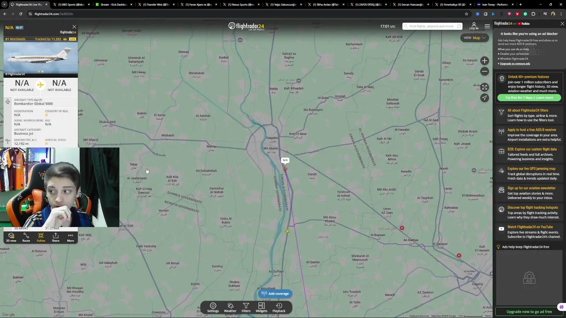Click airport marker near Al Bayyum
The height and width of the screenshot is (318, 566).
[x=402, y=228]
